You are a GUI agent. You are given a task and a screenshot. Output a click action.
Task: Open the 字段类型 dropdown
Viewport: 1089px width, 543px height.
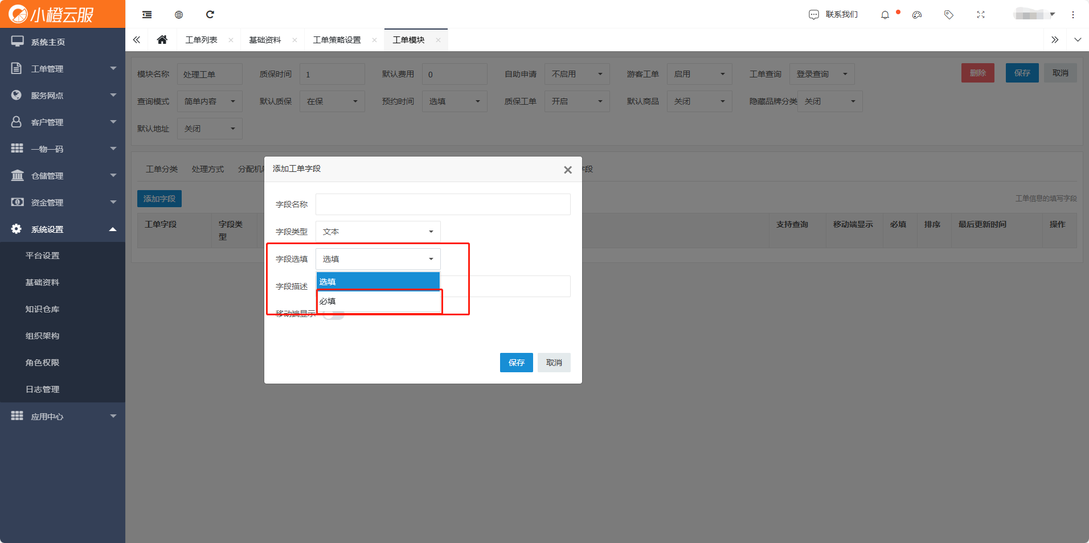378,232
